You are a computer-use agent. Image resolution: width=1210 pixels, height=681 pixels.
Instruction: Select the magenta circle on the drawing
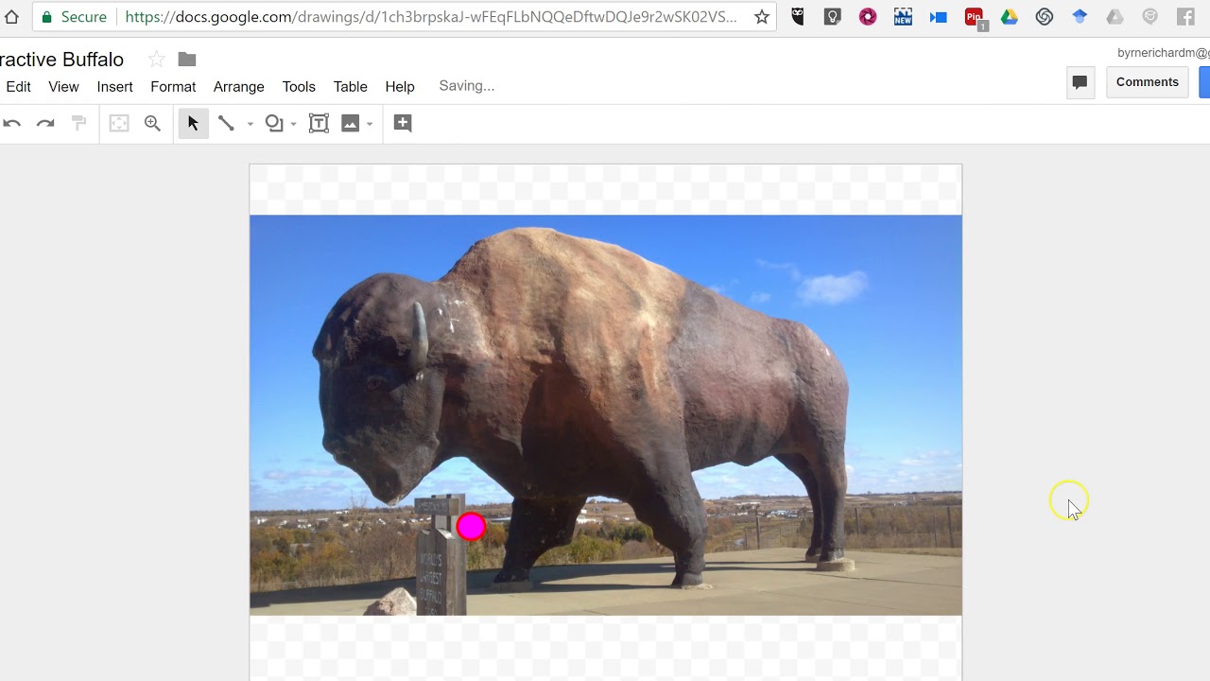[x=471, y=527]
